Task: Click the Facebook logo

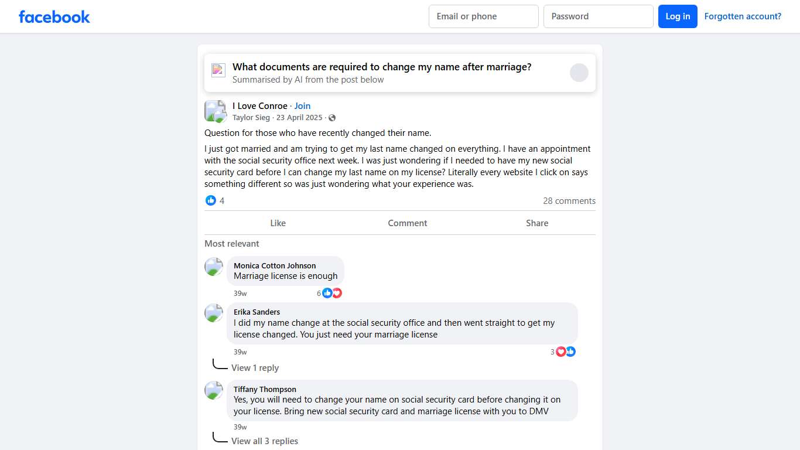Action: click(54, 16)
